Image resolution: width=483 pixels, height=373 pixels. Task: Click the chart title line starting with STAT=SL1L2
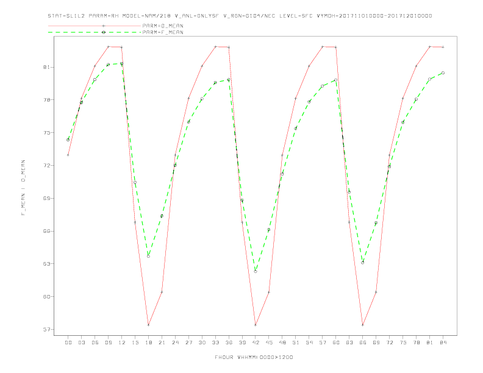click(240, 16)
